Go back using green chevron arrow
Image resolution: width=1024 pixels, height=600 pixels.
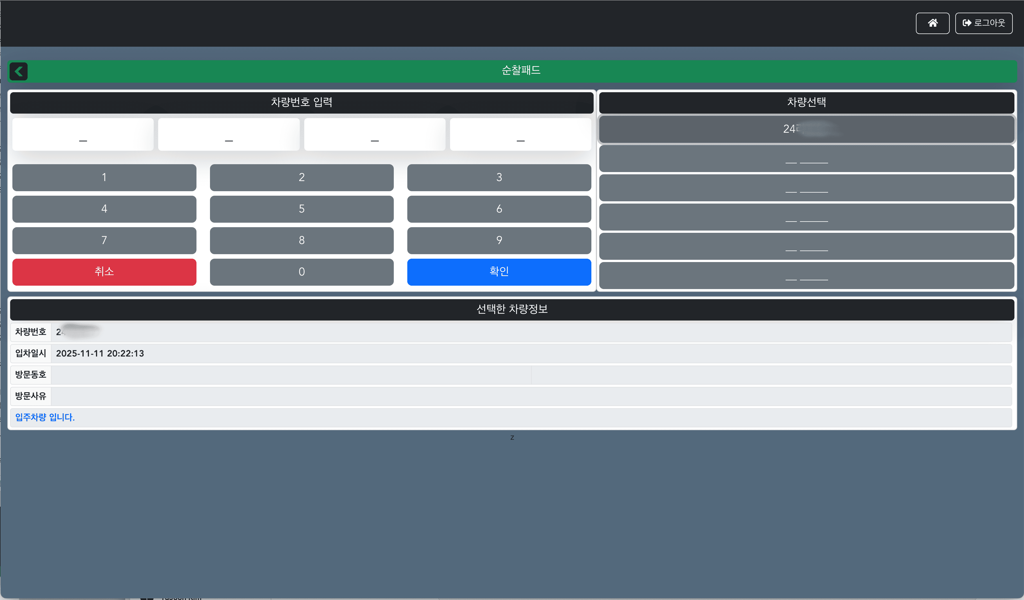tap(19, 71)
